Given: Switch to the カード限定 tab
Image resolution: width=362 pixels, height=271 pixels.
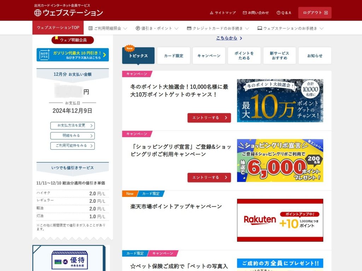Looking at the screenshot, I should [174, 55].
